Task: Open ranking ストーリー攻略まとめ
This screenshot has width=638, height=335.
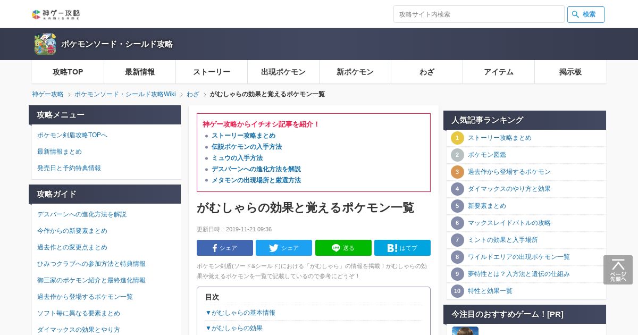Action: (x=500, y=138)
